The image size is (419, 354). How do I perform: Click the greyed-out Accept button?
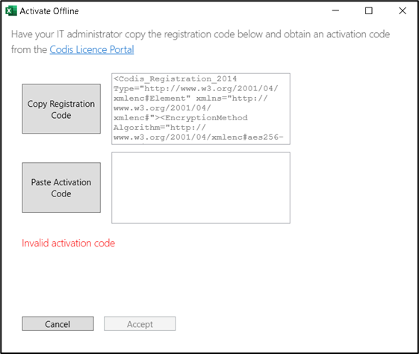[140, 324]
